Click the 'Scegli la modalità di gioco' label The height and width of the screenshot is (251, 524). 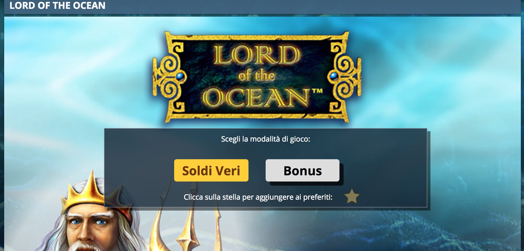point(266,139)
